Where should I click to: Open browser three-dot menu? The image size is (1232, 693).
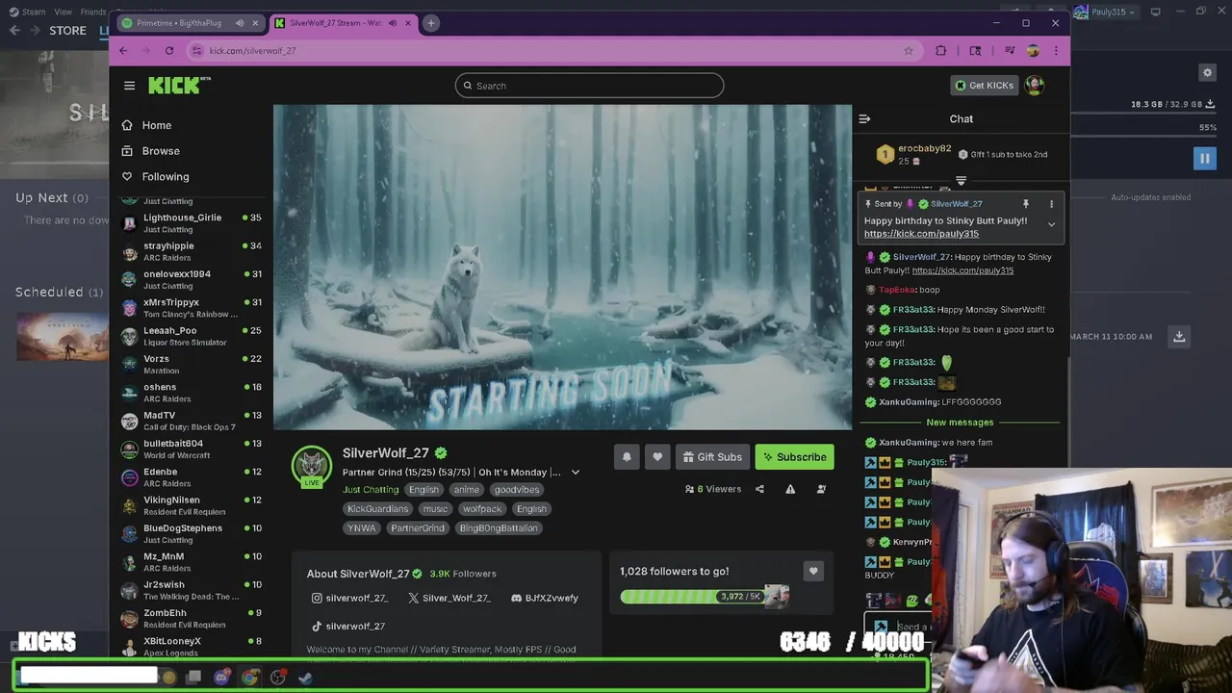(1056, 51)
